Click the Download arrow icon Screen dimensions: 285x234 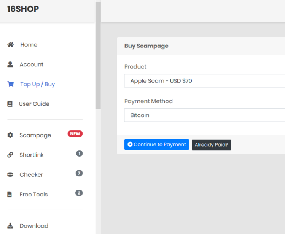pos(10,226)
